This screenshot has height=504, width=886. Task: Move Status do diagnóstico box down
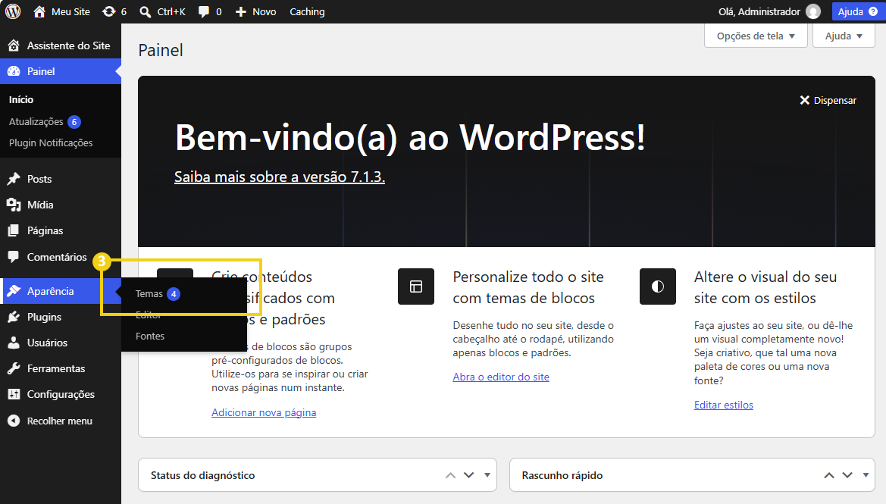(469, 475)
